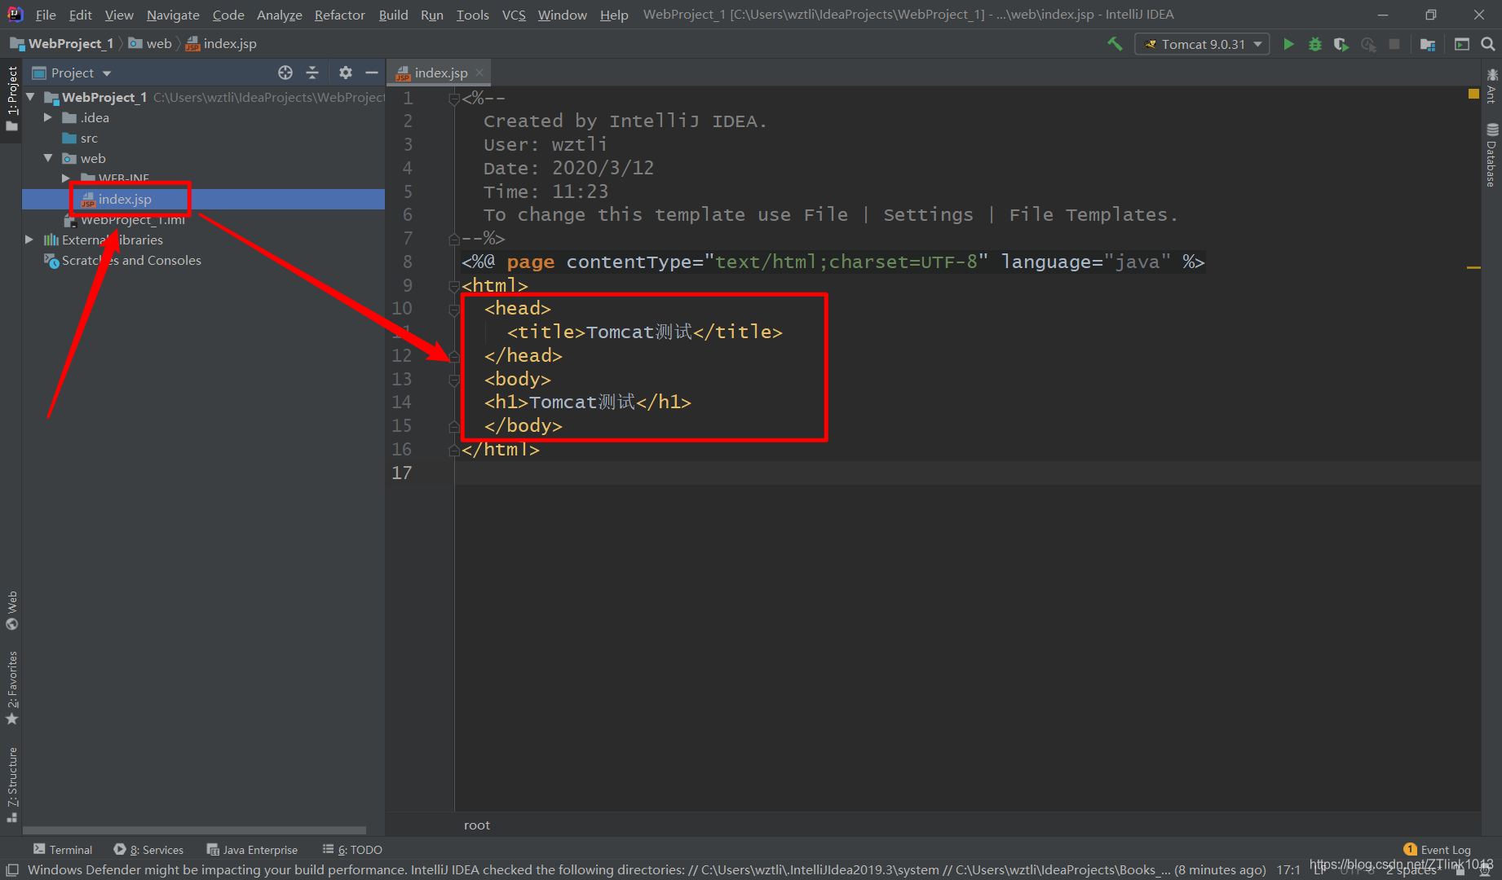1502x880 pixels.
Task: Open the Terminal tool window
Action: (63, 849)
